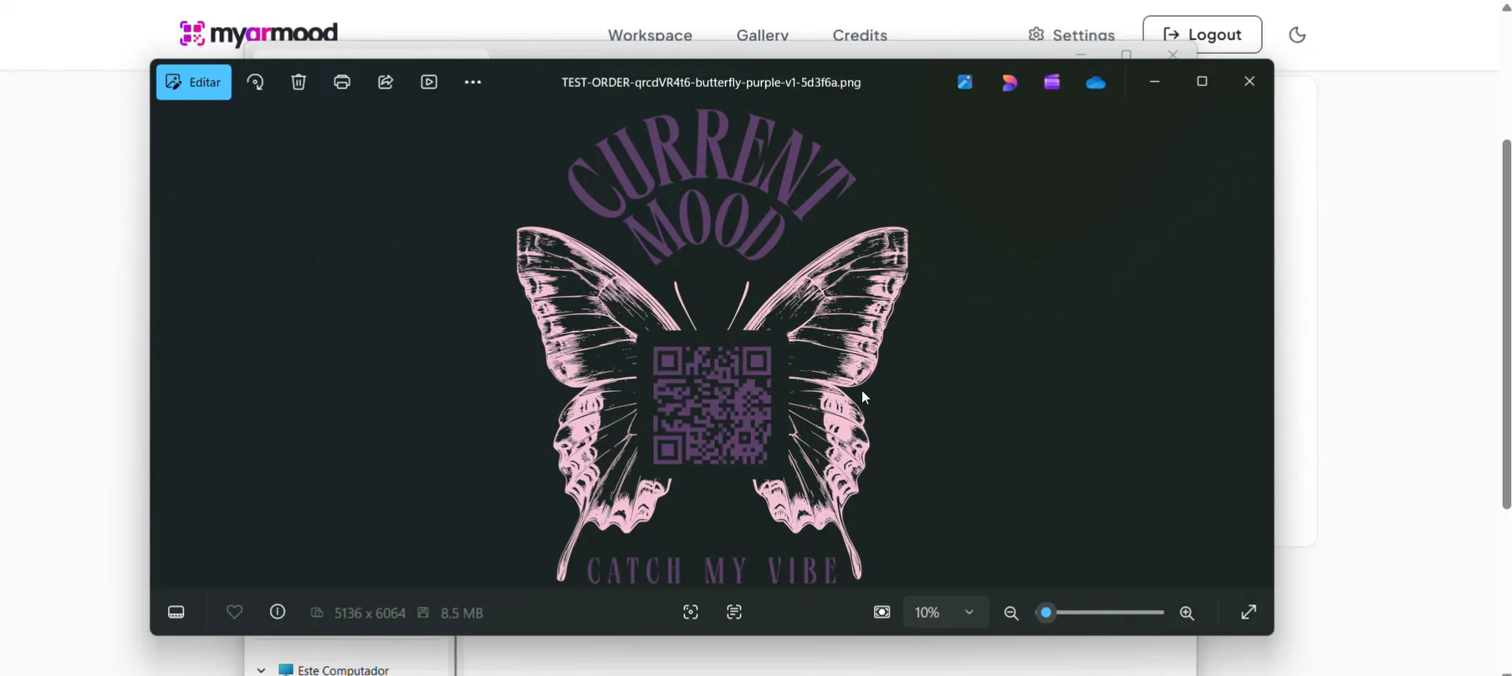The width and height of the screenshot is (1512, 676).
Task: Open the 10% zoom level dropdown
Action: click(x=946, y=612)
